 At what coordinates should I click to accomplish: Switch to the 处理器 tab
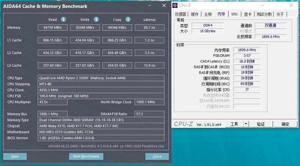click(x=180, y=14)
